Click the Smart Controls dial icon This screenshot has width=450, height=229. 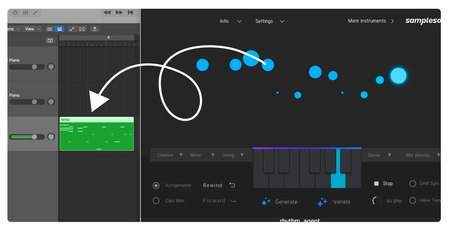coord(15,13)
